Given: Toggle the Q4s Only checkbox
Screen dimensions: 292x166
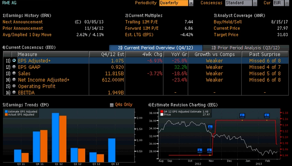Looking at the screenshot, I should tap(112, 105).
